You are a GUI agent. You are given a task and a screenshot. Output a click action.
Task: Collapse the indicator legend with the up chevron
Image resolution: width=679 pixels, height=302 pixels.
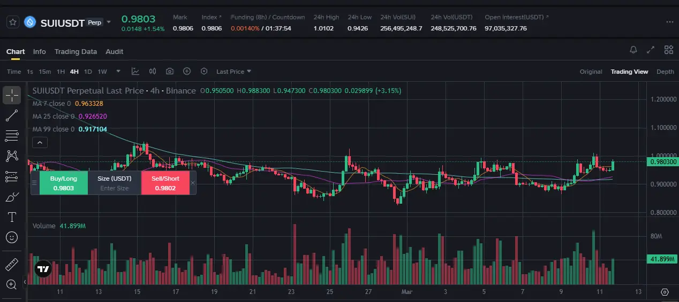[x=40, y=142]
